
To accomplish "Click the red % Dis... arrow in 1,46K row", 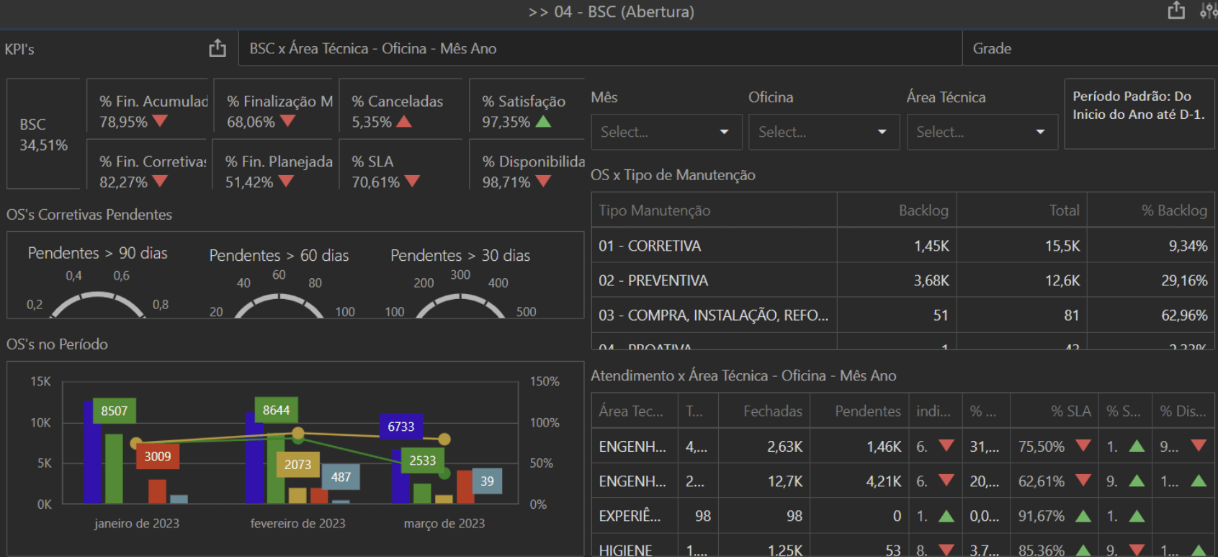I will coord(1199,445).
